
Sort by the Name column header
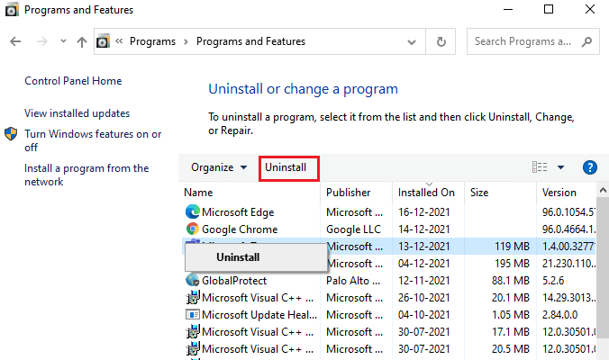point(198,193)
